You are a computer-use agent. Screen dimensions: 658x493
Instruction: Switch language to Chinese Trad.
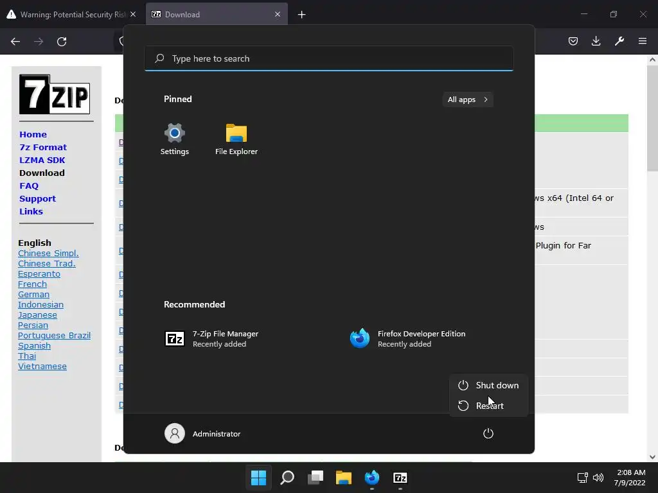[46, 263]
